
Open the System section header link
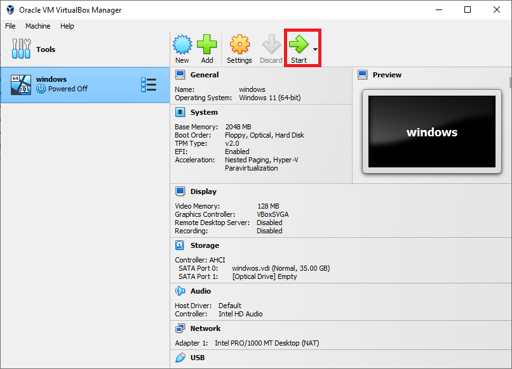pyautogui.click(x=204, y=112)
